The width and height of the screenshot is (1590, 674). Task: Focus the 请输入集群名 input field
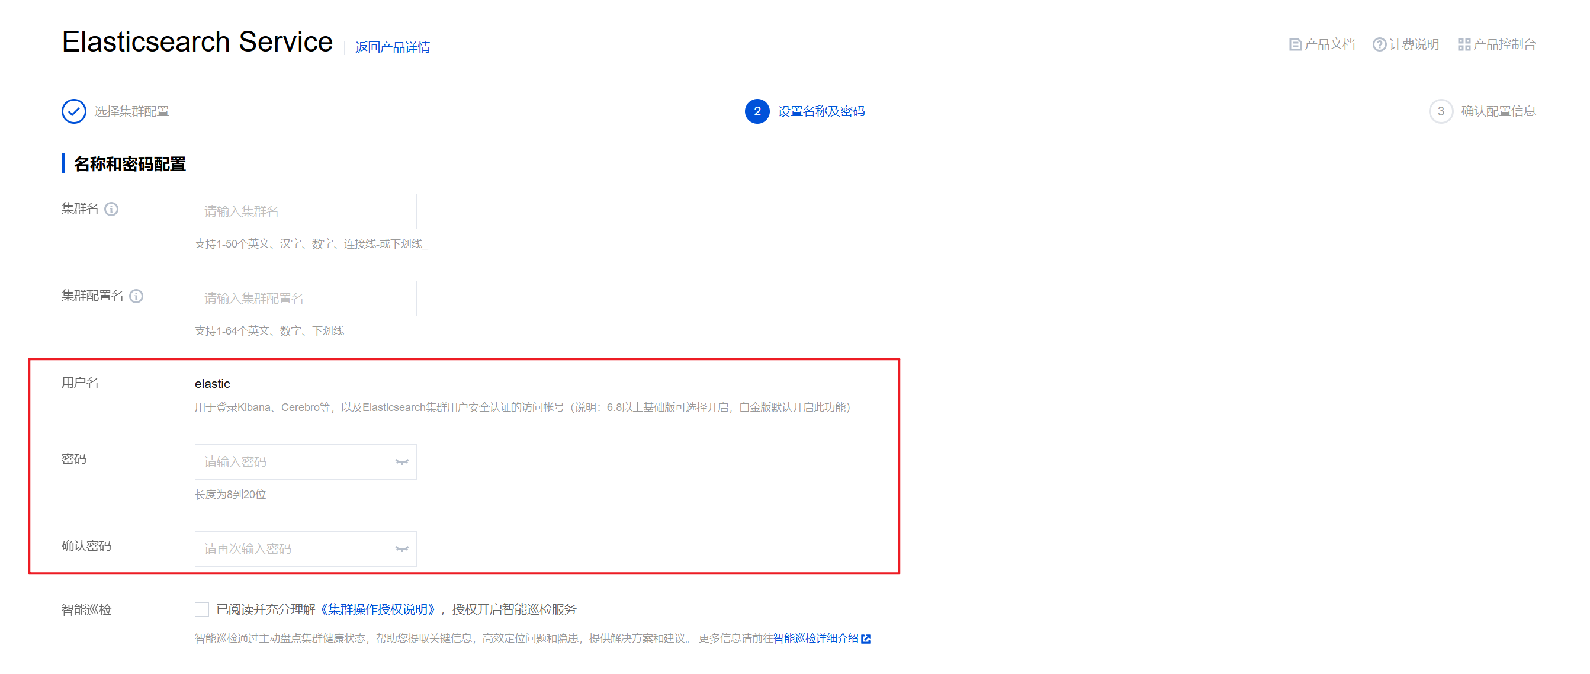(306, 211)
